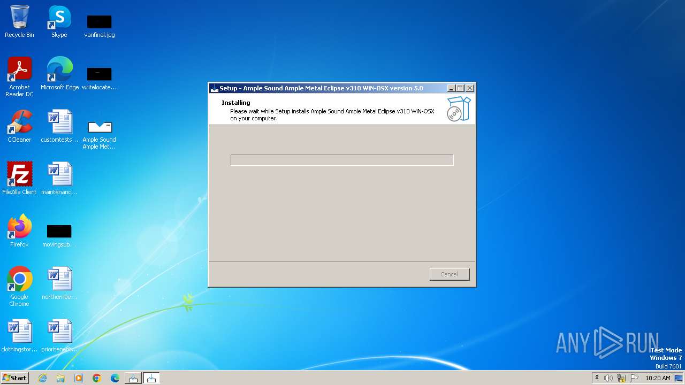Select the Skype desktop shortcut
Image resolution: width=685 pixels, height=385 pixels.
click(59, 21)
